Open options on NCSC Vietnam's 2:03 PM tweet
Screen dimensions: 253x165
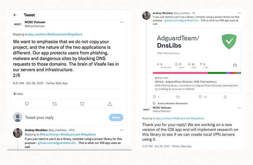tap(239, 108)
